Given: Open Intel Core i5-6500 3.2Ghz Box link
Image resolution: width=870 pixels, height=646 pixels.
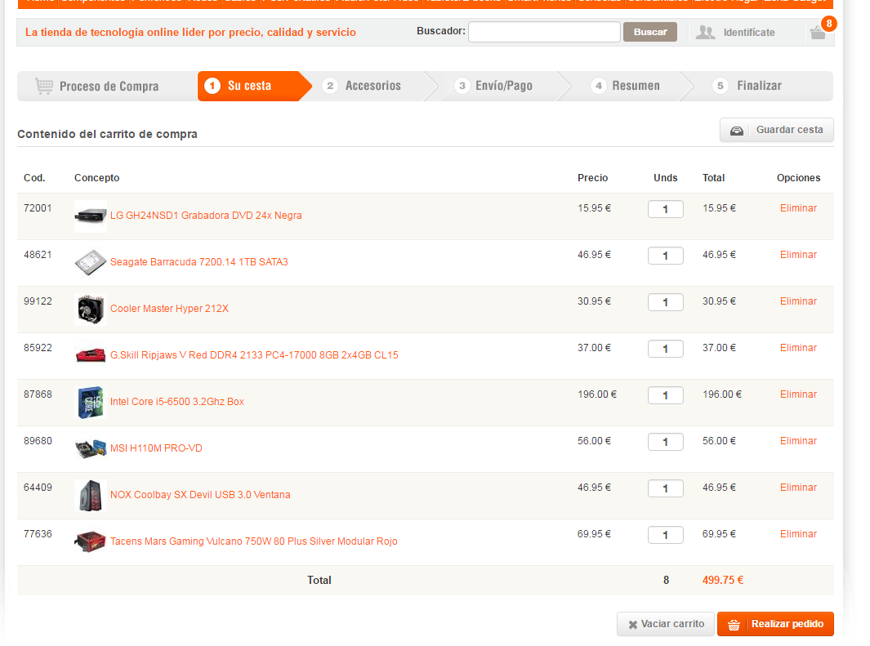Looking at the screenshot, I should coord(177,402).
